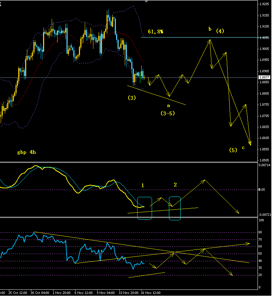Select the 'c' wave label near (5)

tap(243, 148)
